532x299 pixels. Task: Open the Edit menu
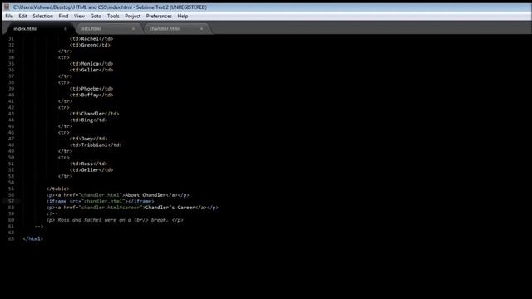[22, 17]
